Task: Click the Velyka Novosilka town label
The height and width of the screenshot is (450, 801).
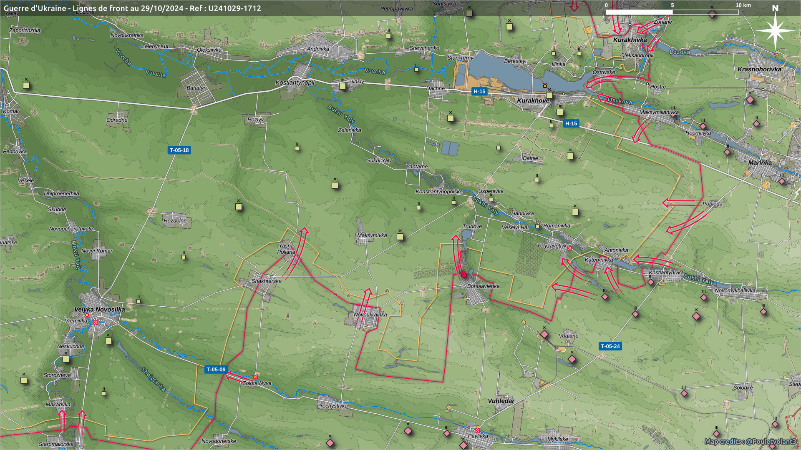Action: (x=99, y=309)
